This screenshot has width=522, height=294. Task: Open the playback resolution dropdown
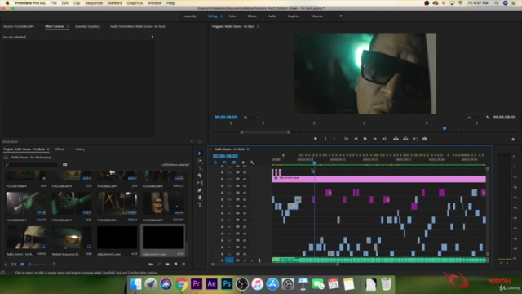[473, 118]
